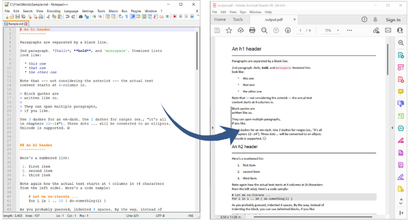
Task: Open the Encoding menu in Notepad++
Action: tap(53, 11)
